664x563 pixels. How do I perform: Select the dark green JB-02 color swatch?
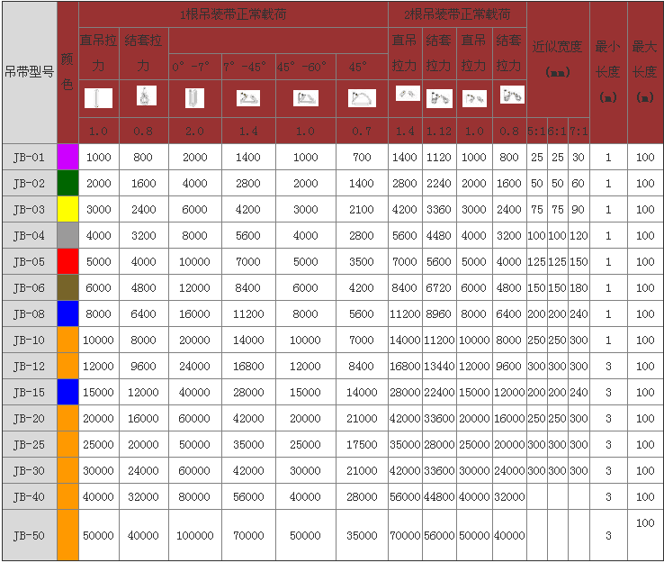pos(67,184)
